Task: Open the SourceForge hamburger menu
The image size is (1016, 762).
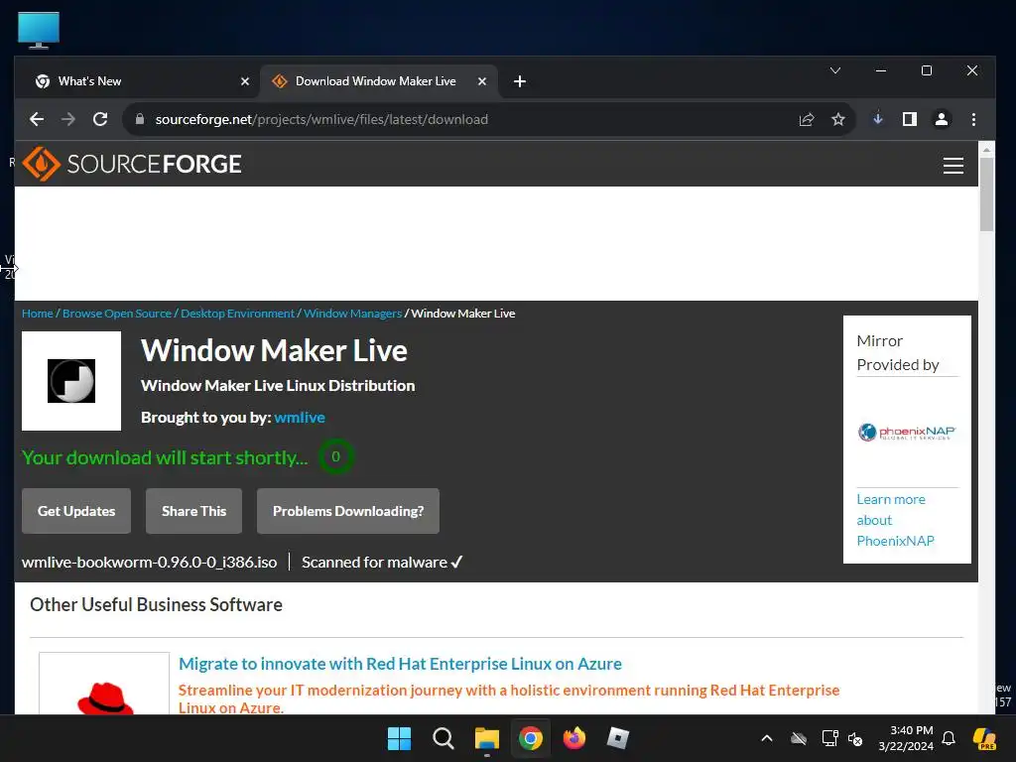Action: click(953, 166)
